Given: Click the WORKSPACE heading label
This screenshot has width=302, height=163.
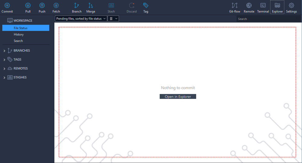Looking at the screenshot, I should click(x=23, y=20).
